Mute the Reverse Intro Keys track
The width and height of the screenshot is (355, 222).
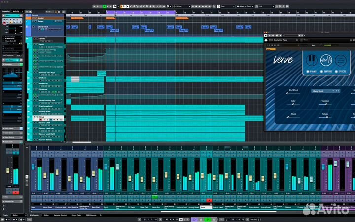tap(35, 73)
